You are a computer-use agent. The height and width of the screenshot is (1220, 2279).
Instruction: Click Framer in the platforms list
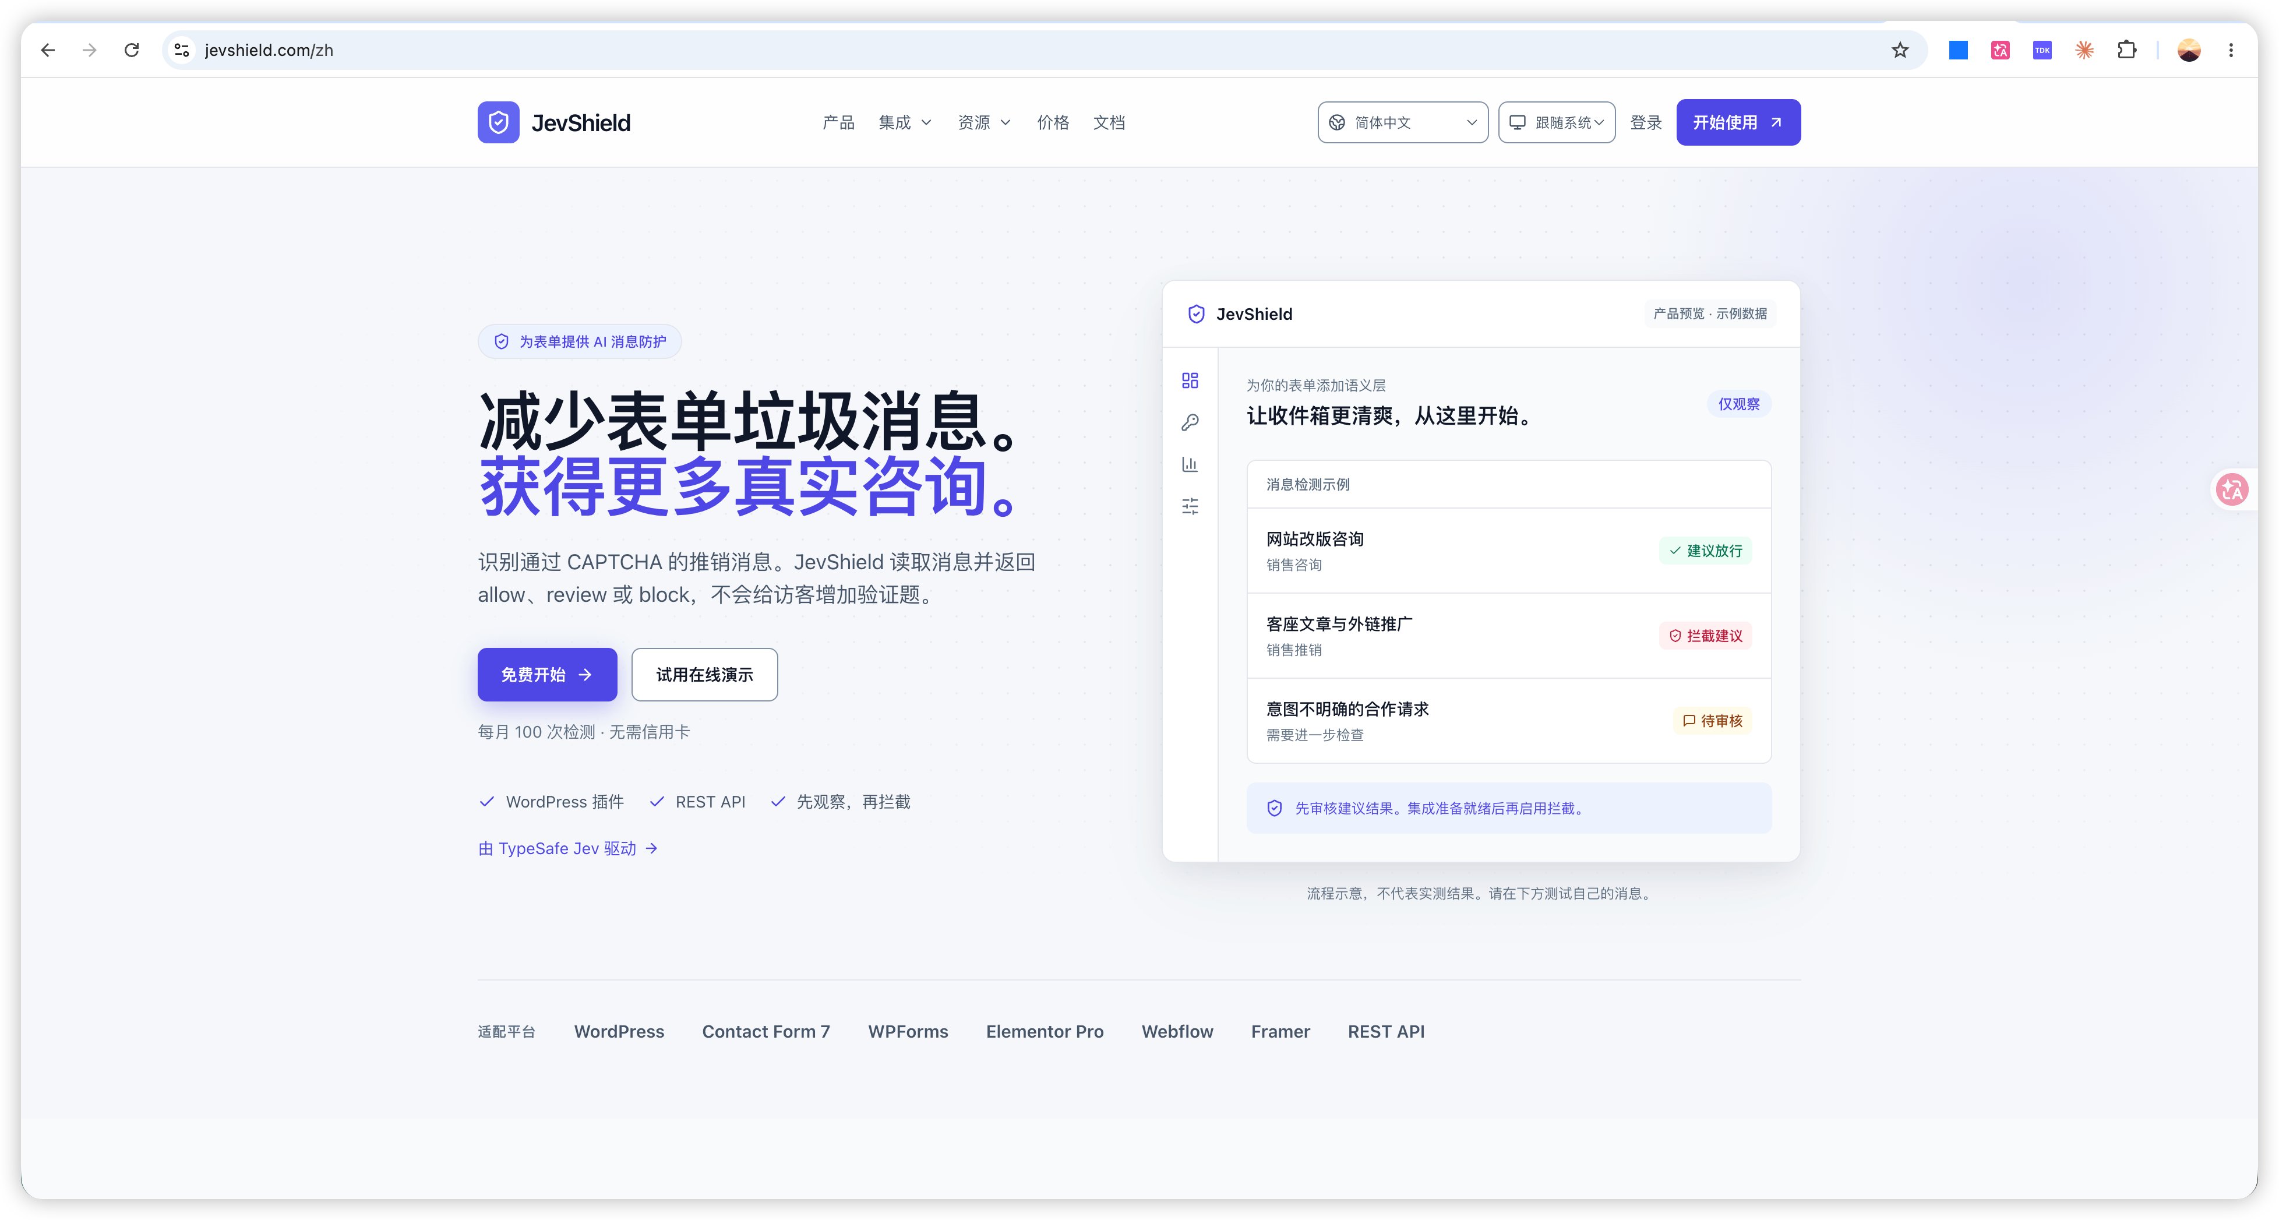point(1280,1032)
